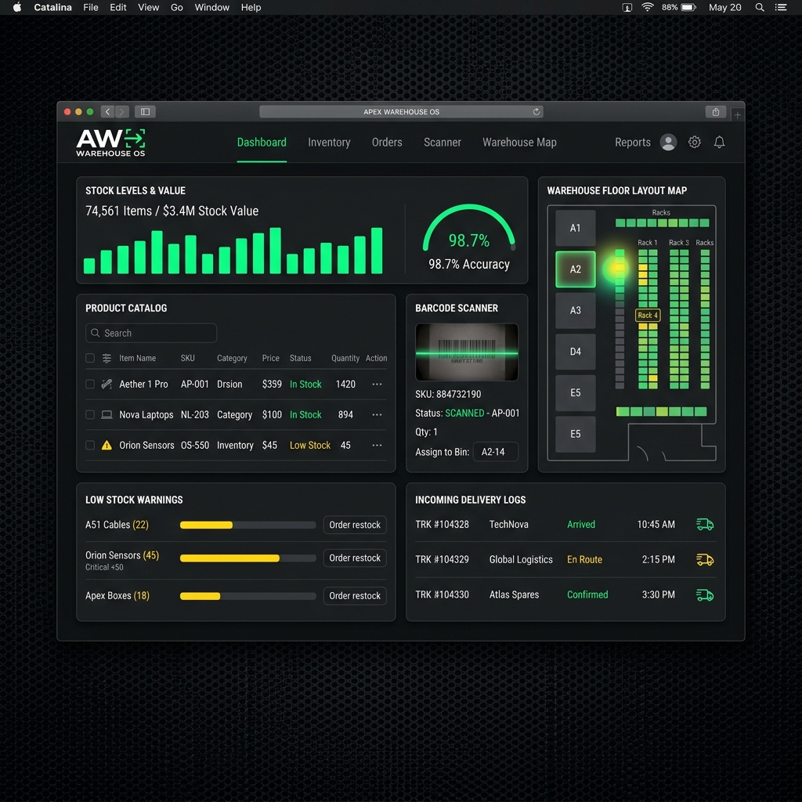Click the Assign to Bin A2-14 field
Screen dimensions: 802x802
495,452
